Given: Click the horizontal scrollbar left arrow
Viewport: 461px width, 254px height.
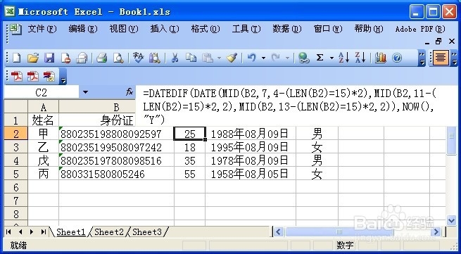Looking at the screenshot, I should click(279, 232).
